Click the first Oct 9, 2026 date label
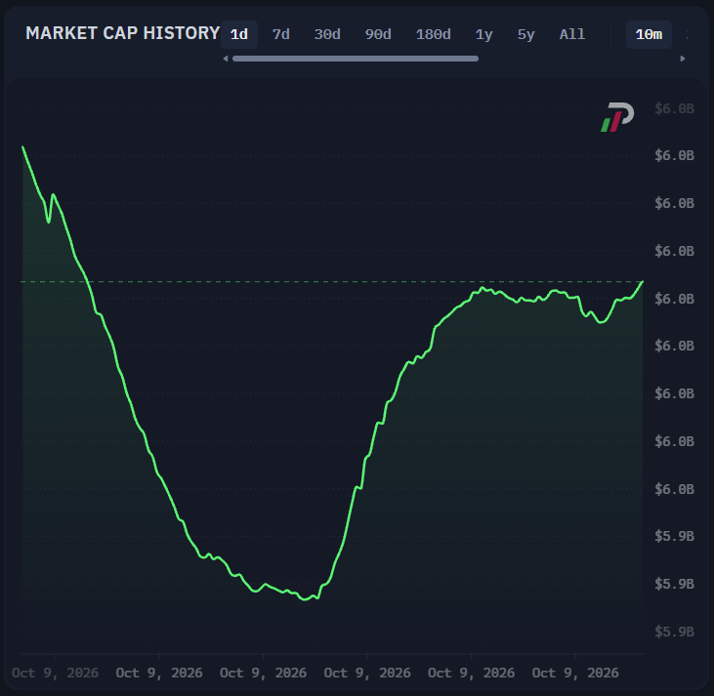This screenshot has width=714, height=696. (x=55, y=673)
